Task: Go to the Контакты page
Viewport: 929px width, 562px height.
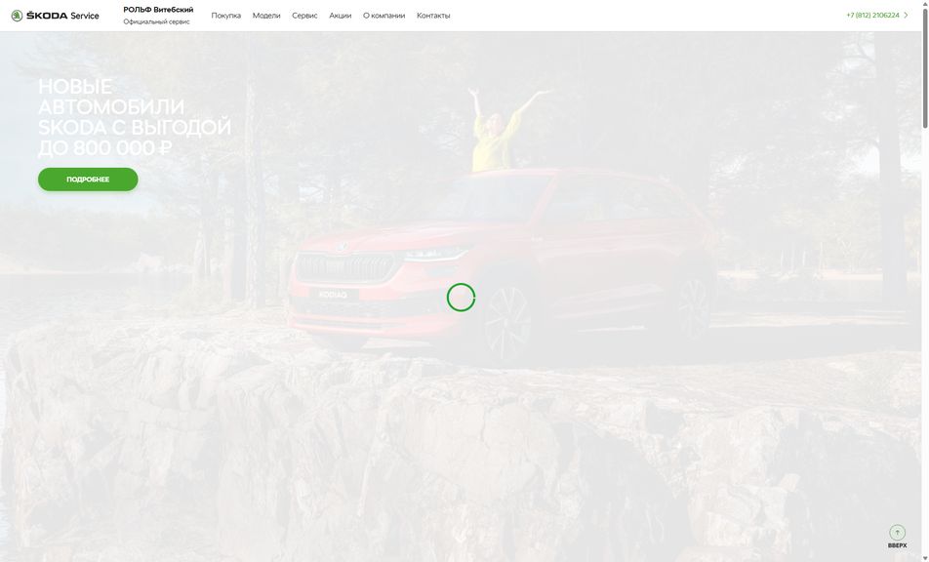Action: tap(433, 16)
